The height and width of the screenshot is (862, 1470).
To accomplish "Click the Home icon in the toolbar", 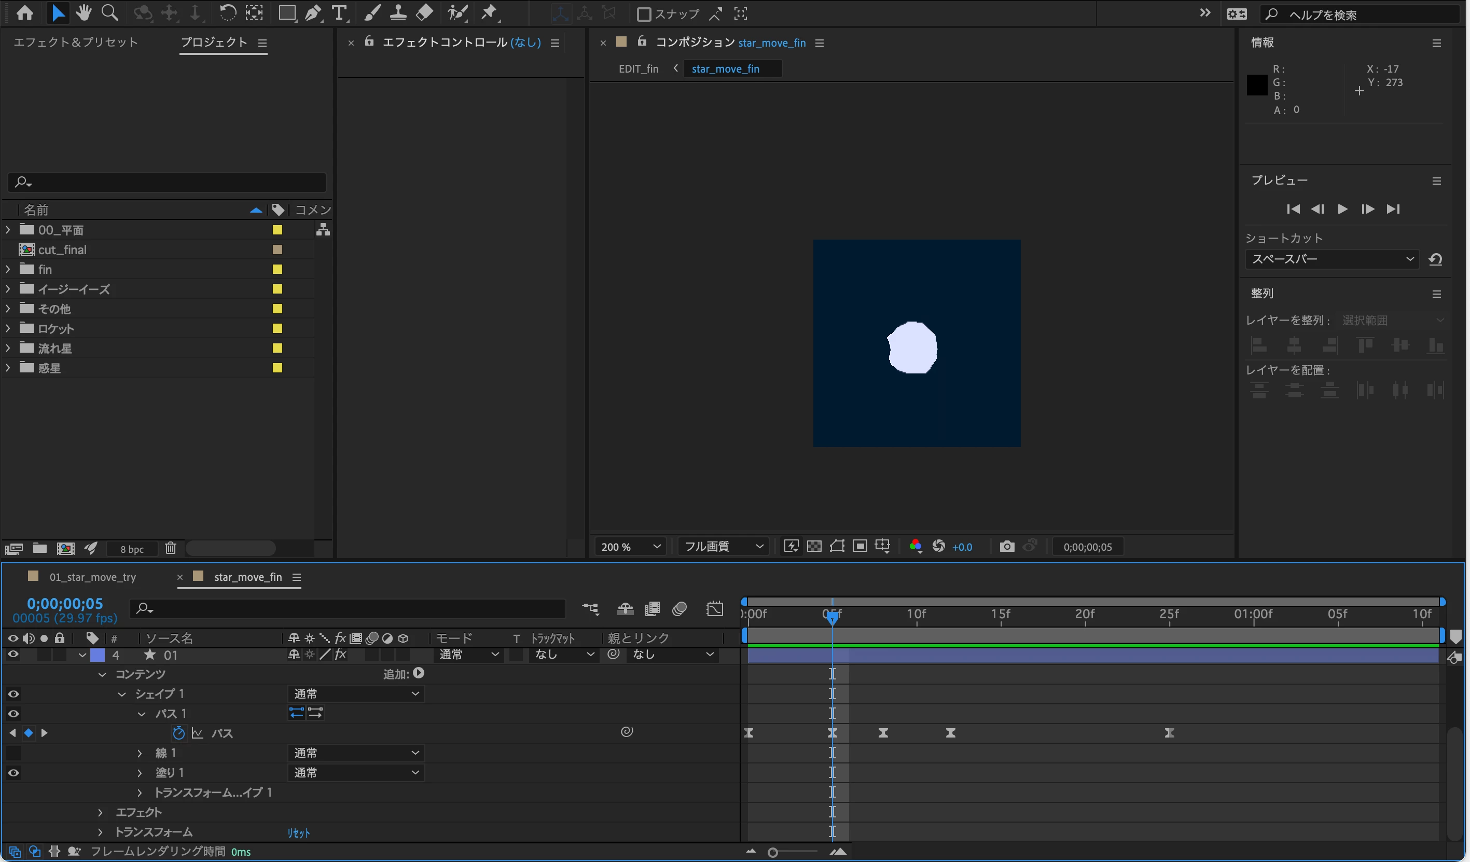I will 24,13.
